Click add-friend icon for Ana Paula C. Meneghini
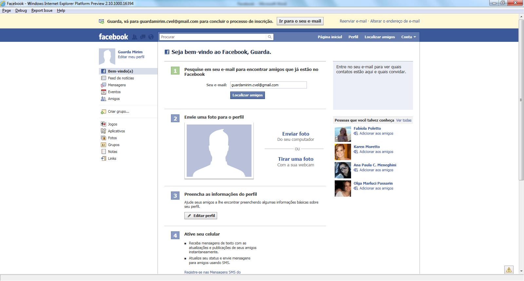 (356, 170)
